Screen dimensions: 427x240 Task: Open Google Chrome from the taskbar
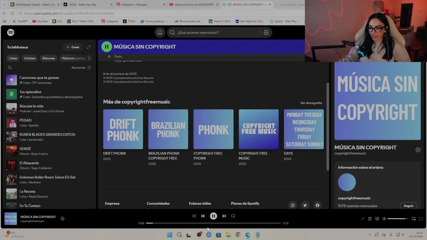[x=238, y=235]
